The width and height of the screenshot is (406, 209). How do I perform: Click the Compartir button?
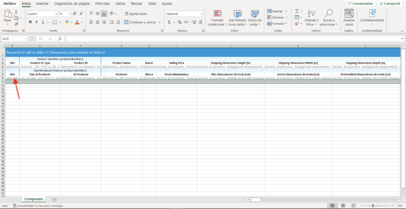[389, 3]
